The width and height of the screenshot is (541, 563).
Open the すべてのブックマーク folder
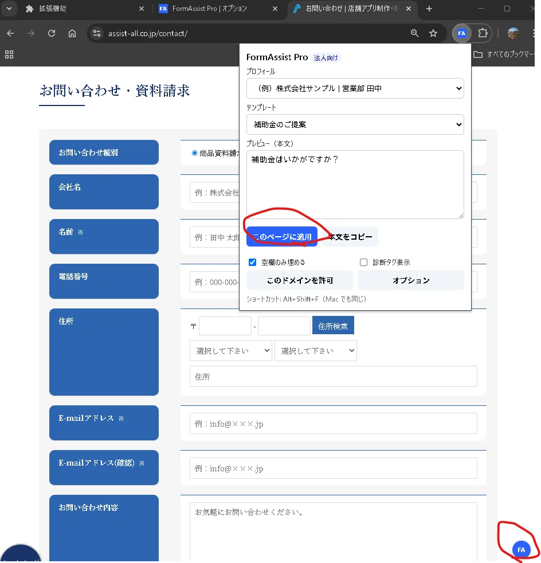point(504,54)
